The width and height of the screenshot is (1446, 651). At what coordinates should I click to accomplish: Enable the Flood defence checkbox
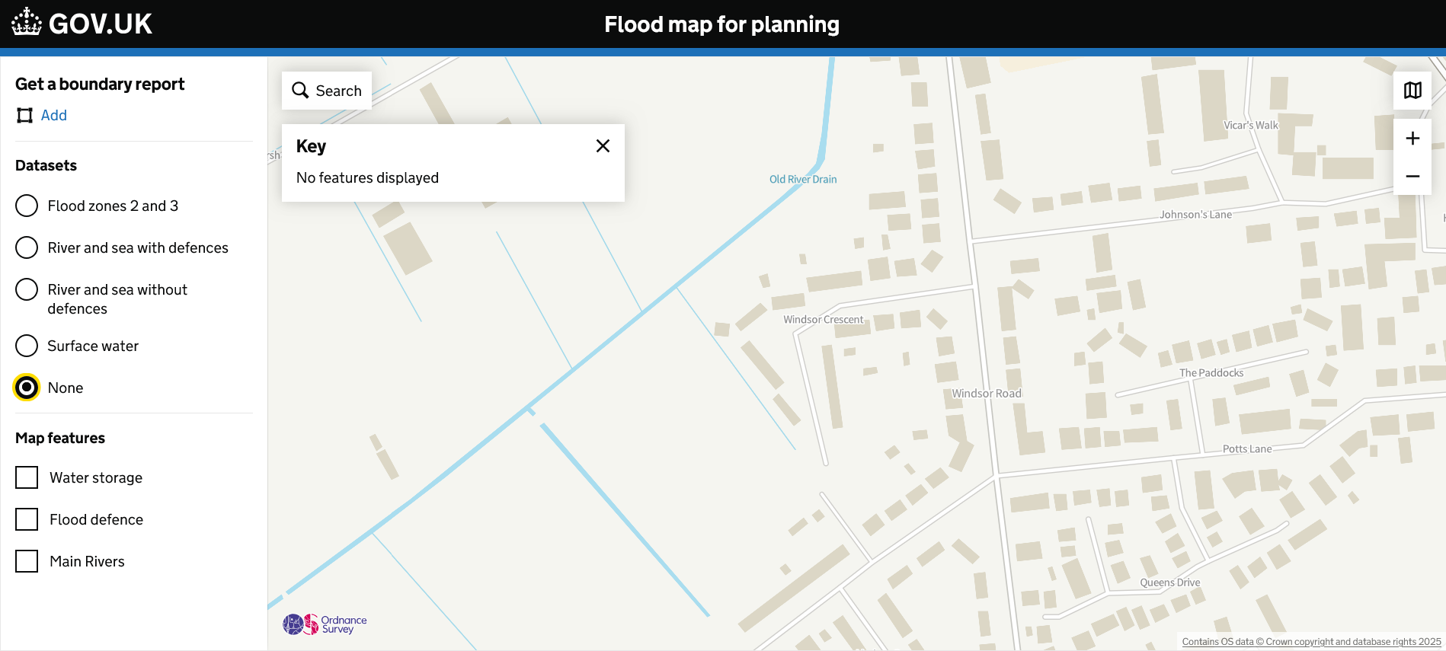tap(27, 519)
